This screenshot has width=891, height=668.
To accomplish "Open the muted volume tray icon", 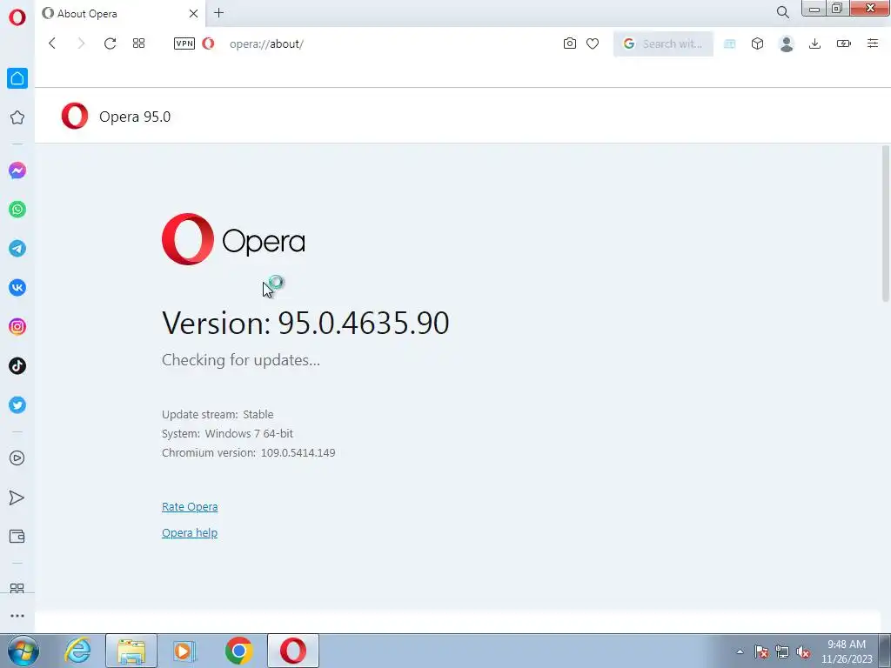I will pyautogui.click(x=803, y=651).
